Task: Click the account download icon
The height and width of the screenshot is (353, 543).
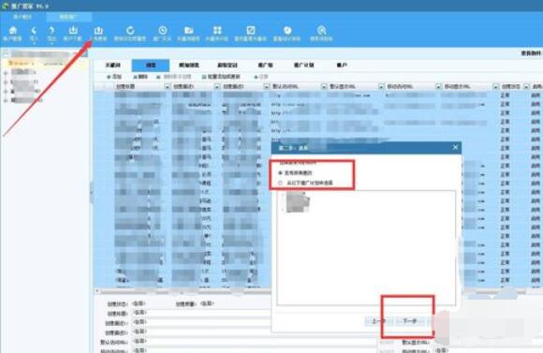Action: tap(73, 31)
